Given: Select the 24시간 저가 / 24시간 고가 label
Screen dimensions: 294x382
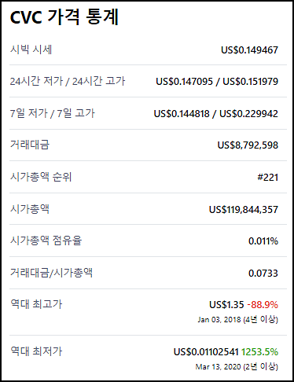Looking at the screenshot, I should point(68,81).
